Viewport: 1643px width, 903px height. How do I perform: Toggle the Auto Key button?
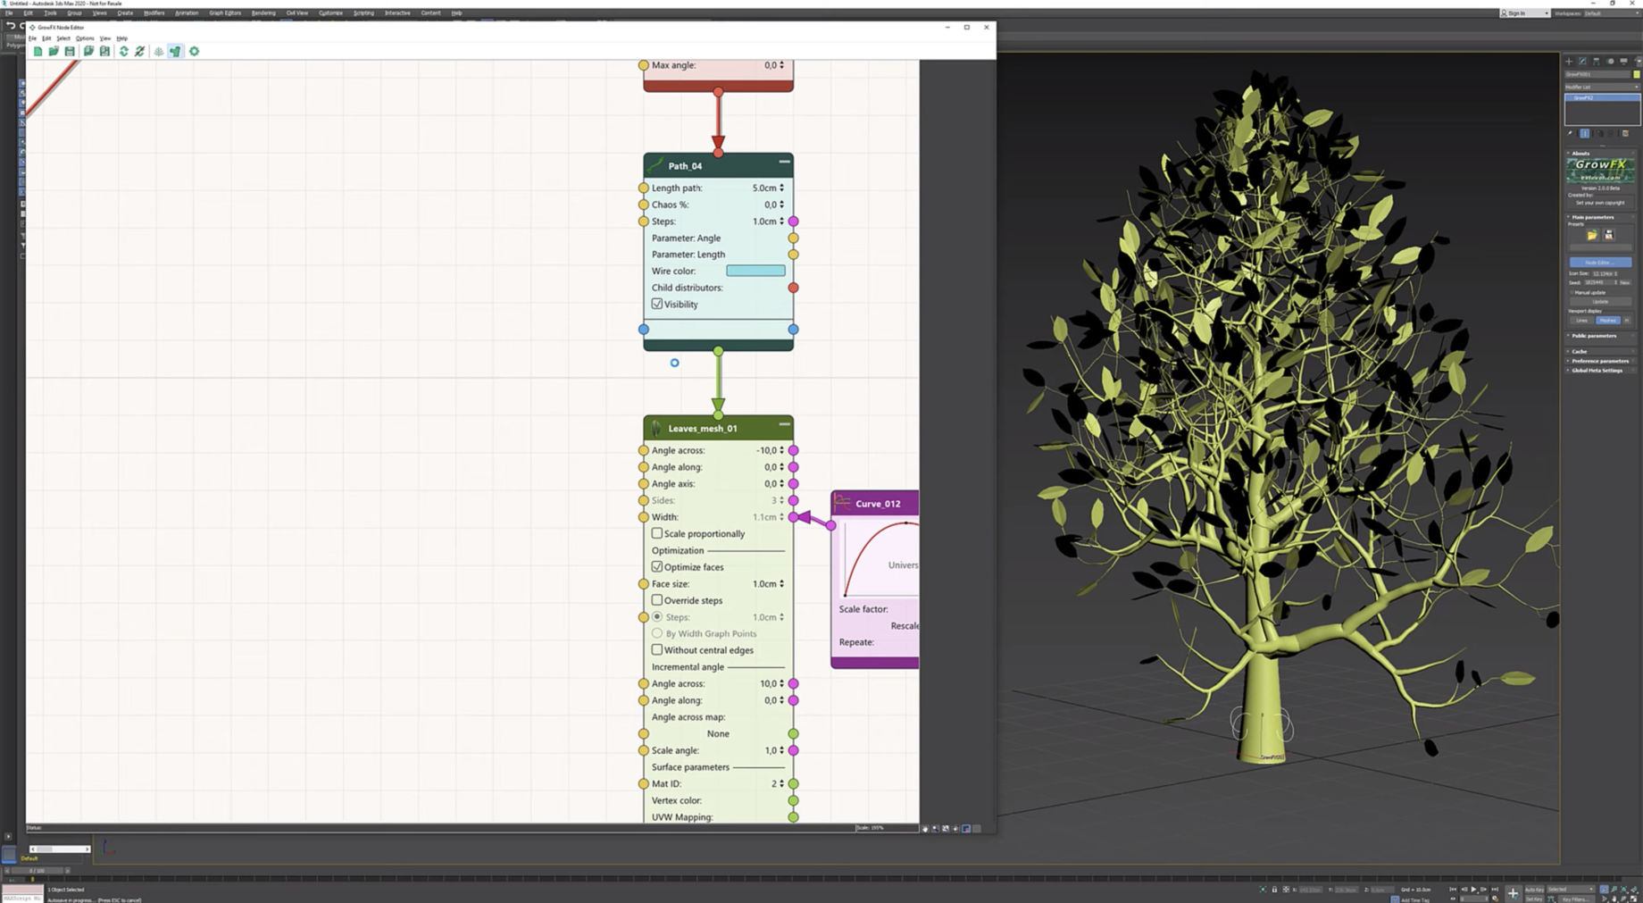point(1534,890)
